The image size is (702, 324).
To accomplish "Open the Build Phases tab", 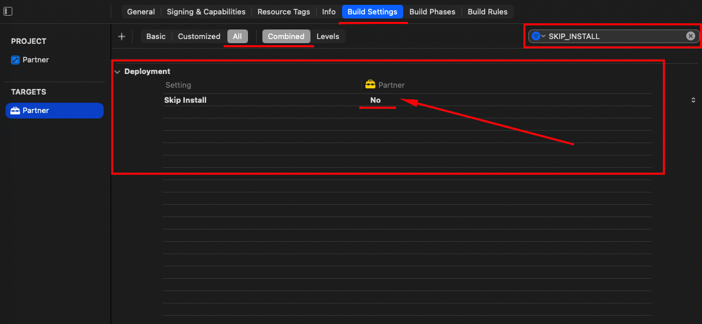I will tap(432, 12).
